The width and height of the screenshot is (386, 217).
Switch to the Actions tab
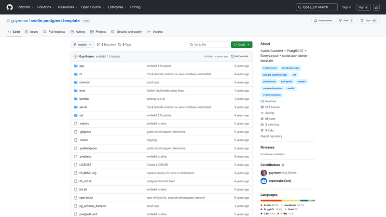78,32
